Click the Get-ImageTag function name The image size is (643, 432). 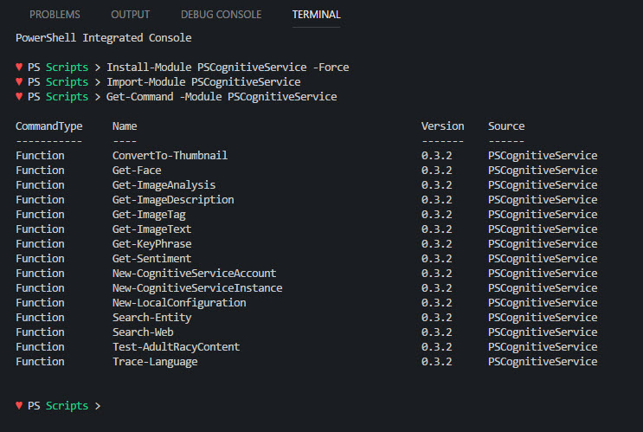149,215
